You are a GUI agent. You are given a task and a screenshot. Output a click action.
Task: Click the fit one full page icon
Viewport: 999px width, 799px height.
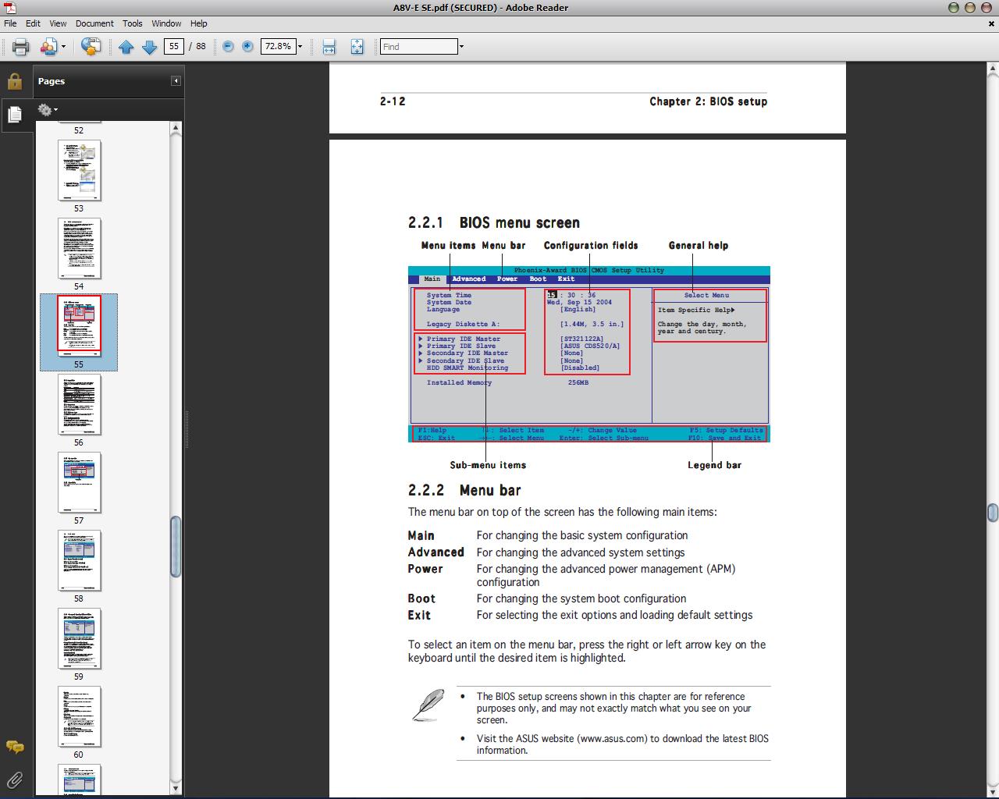point(357,47)
